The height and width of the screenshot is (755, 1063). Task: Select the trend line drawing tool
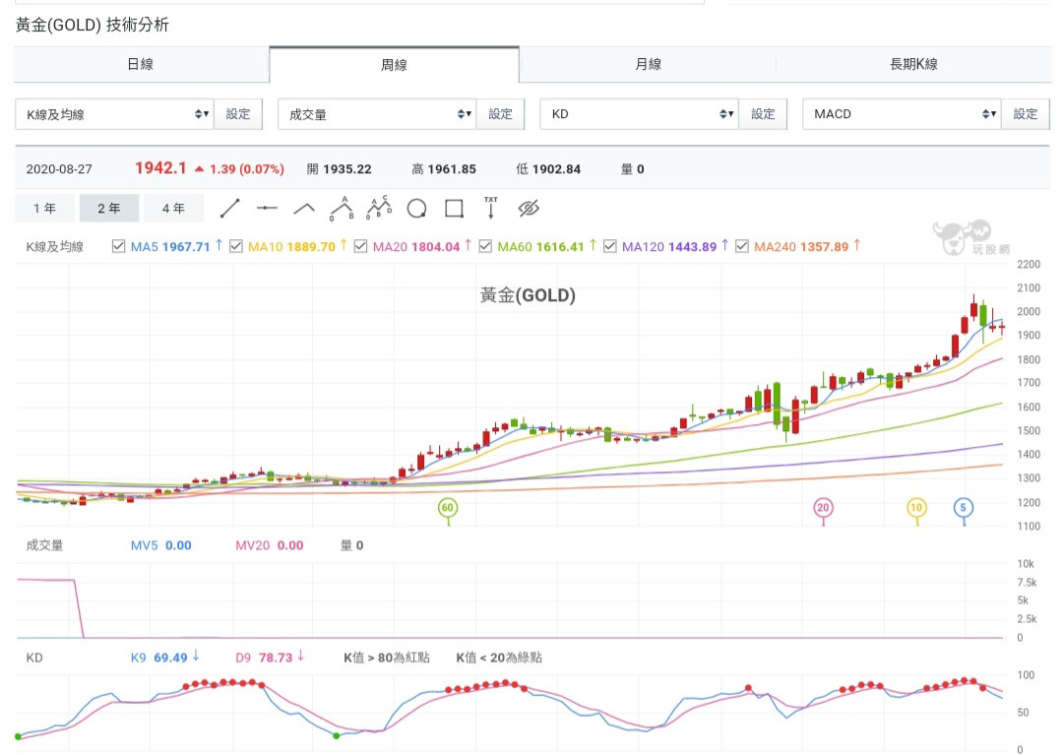[229, 209]
